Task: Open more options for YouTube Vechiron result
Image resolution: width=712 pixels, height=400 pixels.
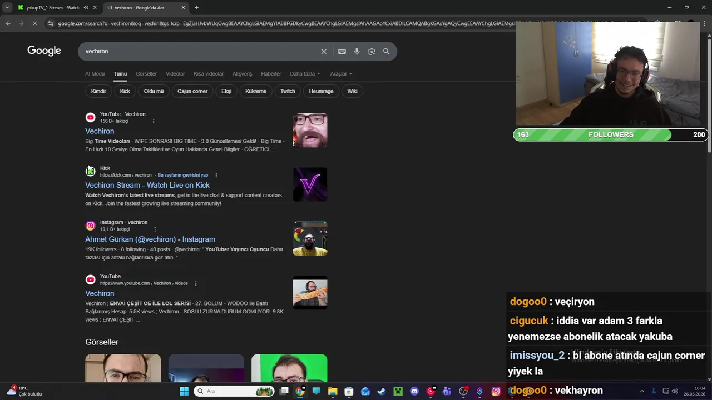Action: (154, 121)
